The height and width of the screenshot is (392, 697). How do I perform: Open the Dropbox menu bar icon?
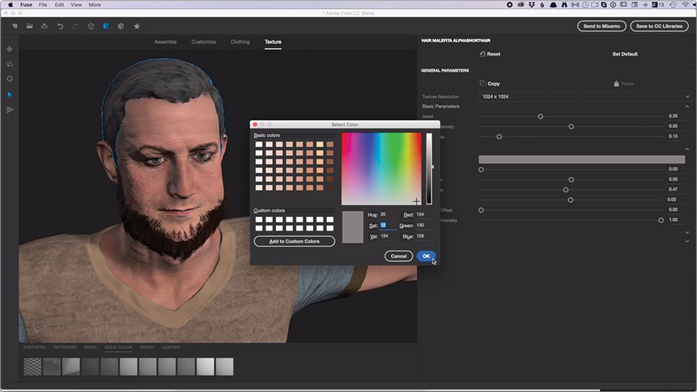tap(531, 5)
